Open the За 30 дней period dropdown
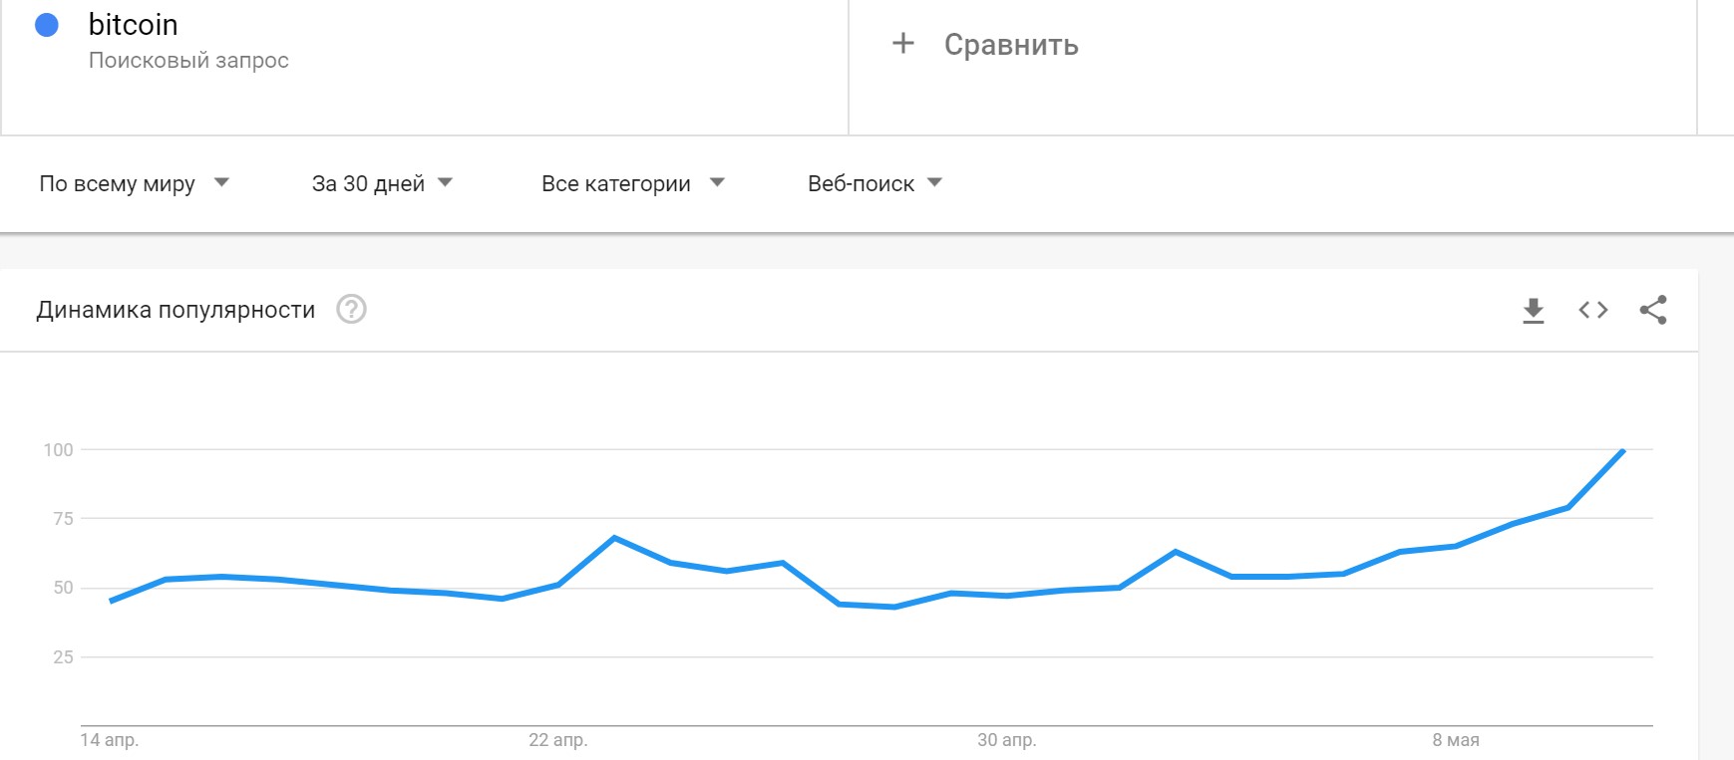 [382, 183]
